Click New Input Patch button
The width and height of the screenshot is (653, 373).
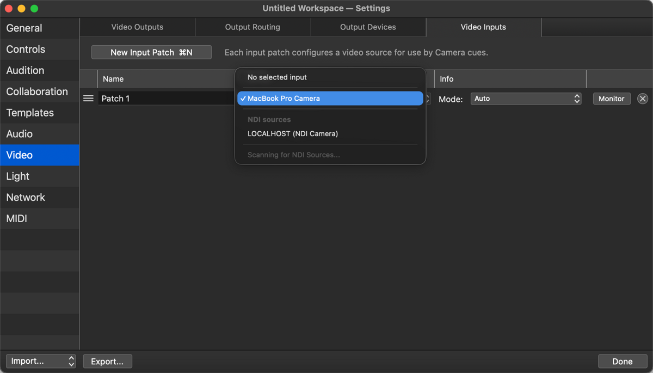pos(151,52)
